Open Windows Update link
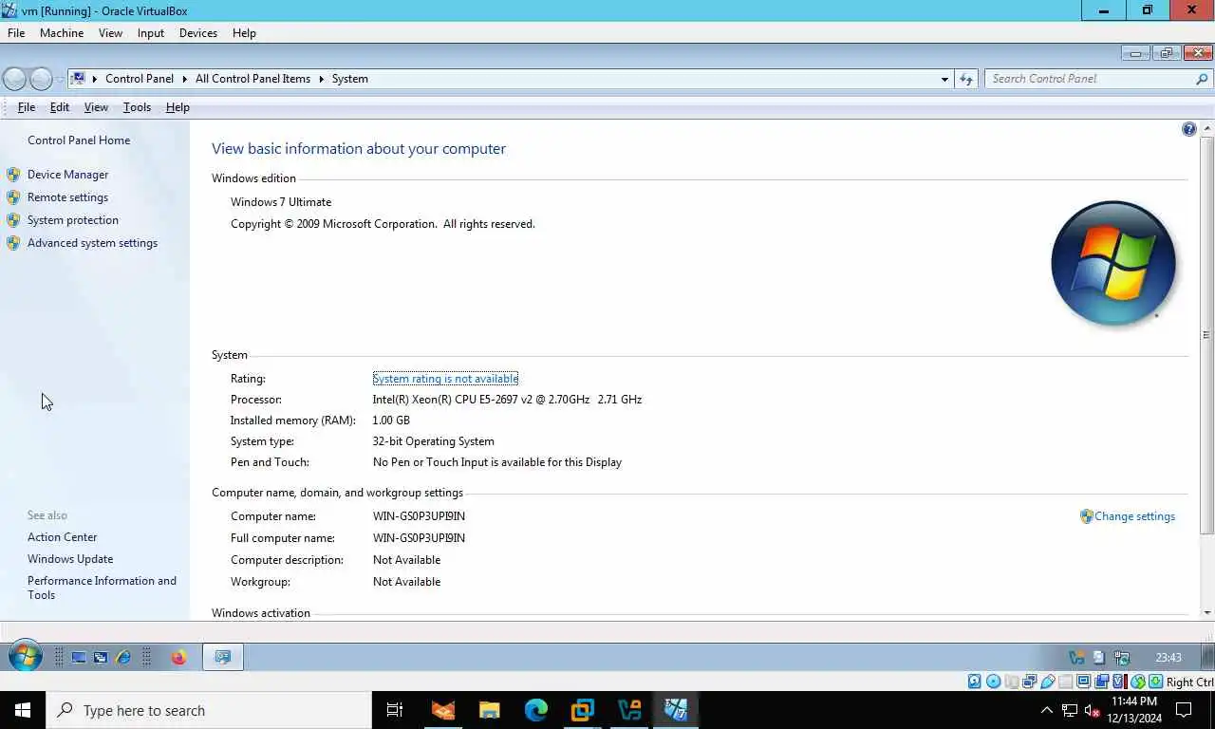1215x729 pixels. (70, 559)
